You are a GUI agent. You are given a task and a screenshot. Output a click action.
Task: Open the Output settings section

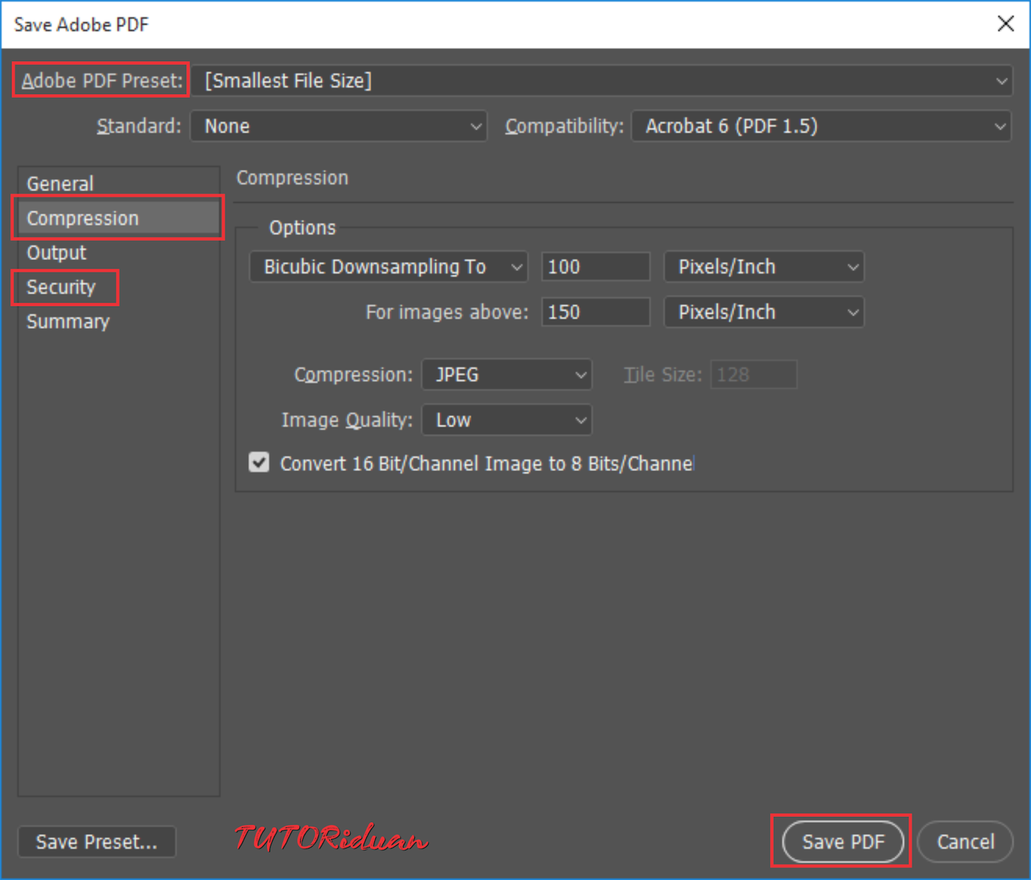[55, 252]
